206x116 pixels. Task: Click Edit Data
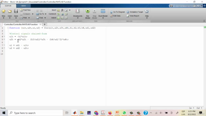coord(115,16)
